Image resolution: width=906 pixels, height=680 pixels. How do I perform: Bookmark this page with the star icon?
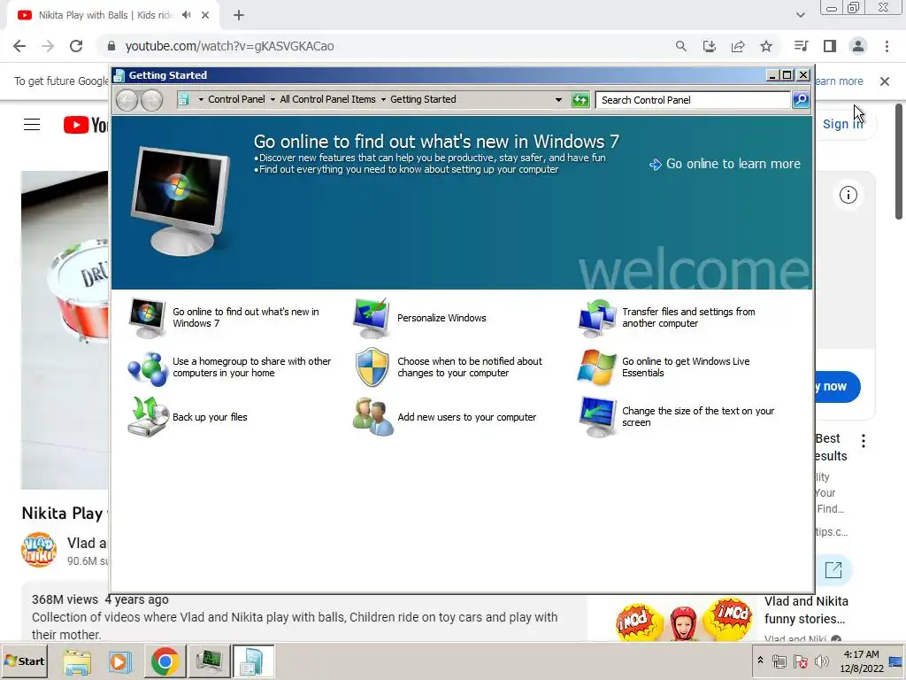pos(766,46)
